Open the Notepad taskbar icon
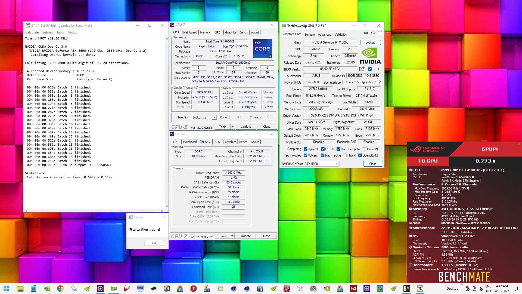The image size is (522, 294). pos(34,289)
